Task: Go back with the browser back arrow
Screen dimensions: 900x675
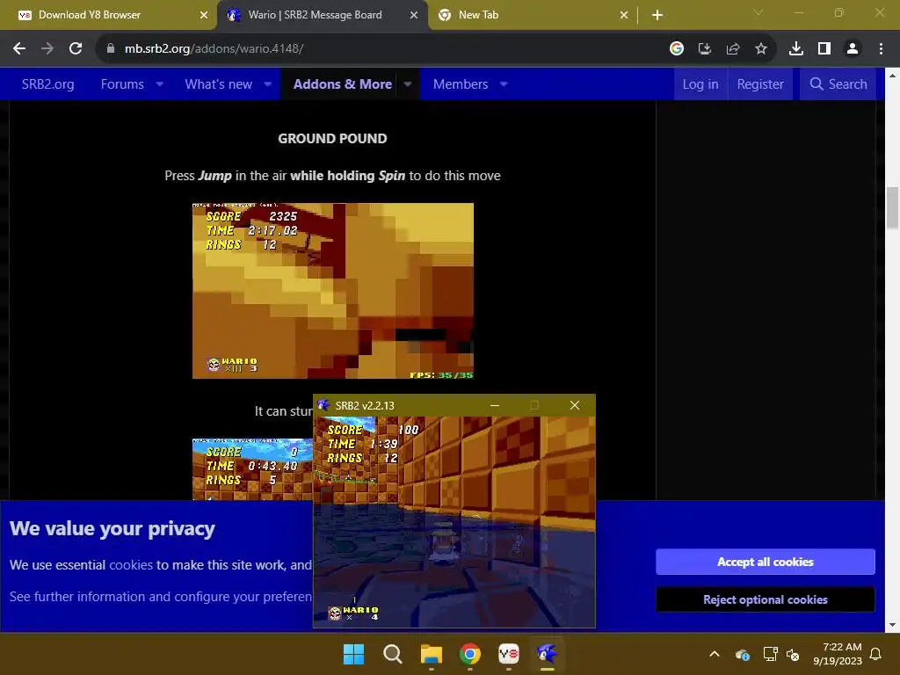Action: tap(19, 49)
